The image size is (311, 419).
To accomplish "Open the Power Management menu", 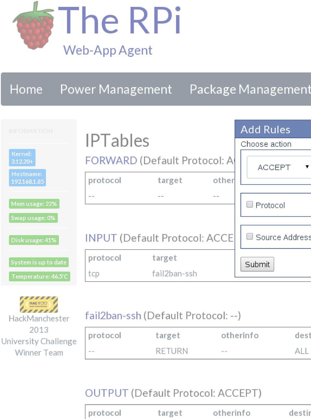I will click(x=116, y=89).
